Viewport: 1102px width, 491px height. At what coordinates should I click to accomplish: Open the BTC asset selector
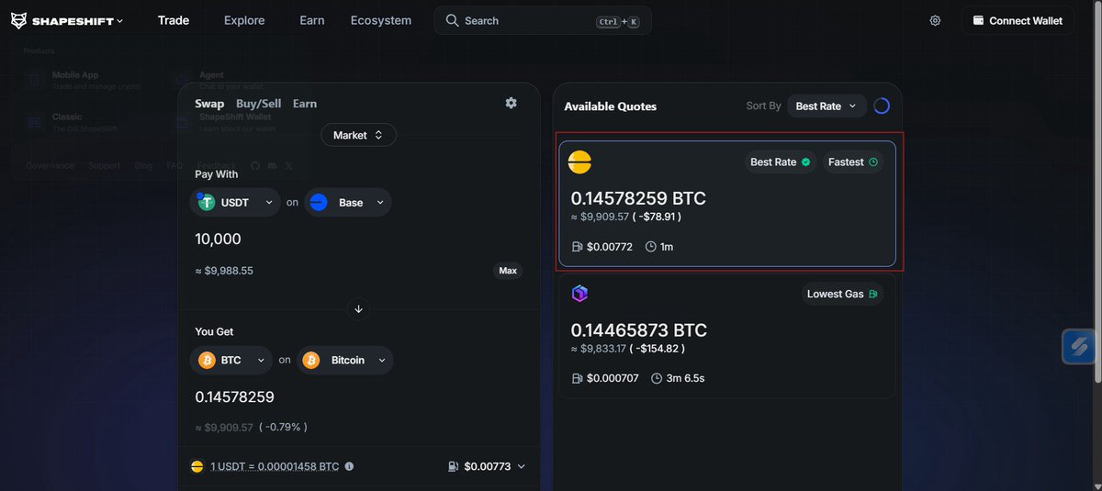(x=231, y=360)
